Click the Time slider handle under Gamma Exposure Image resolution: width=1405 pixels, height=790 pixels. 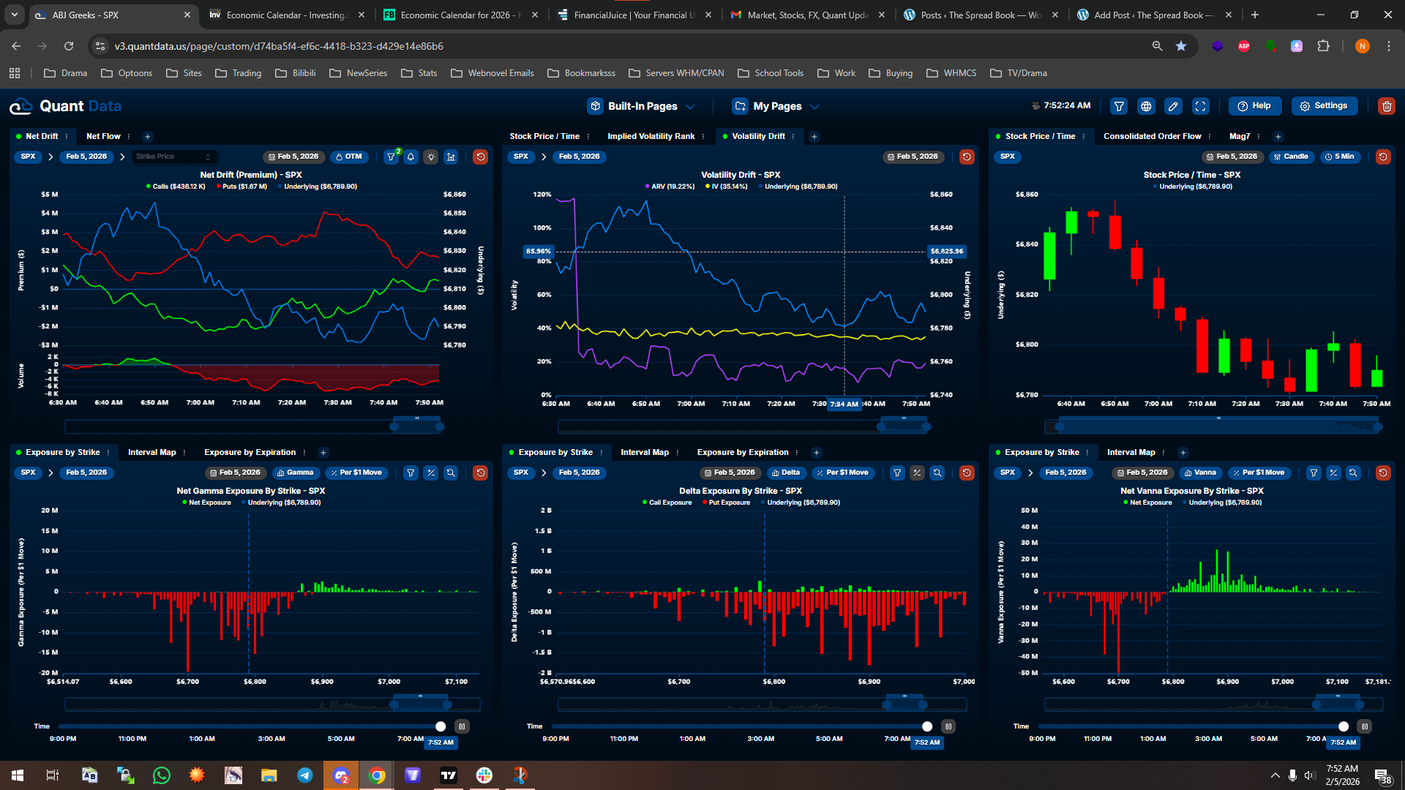tap(441, 726)
